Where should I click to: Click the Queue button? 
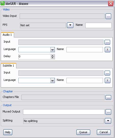[83, 132]
